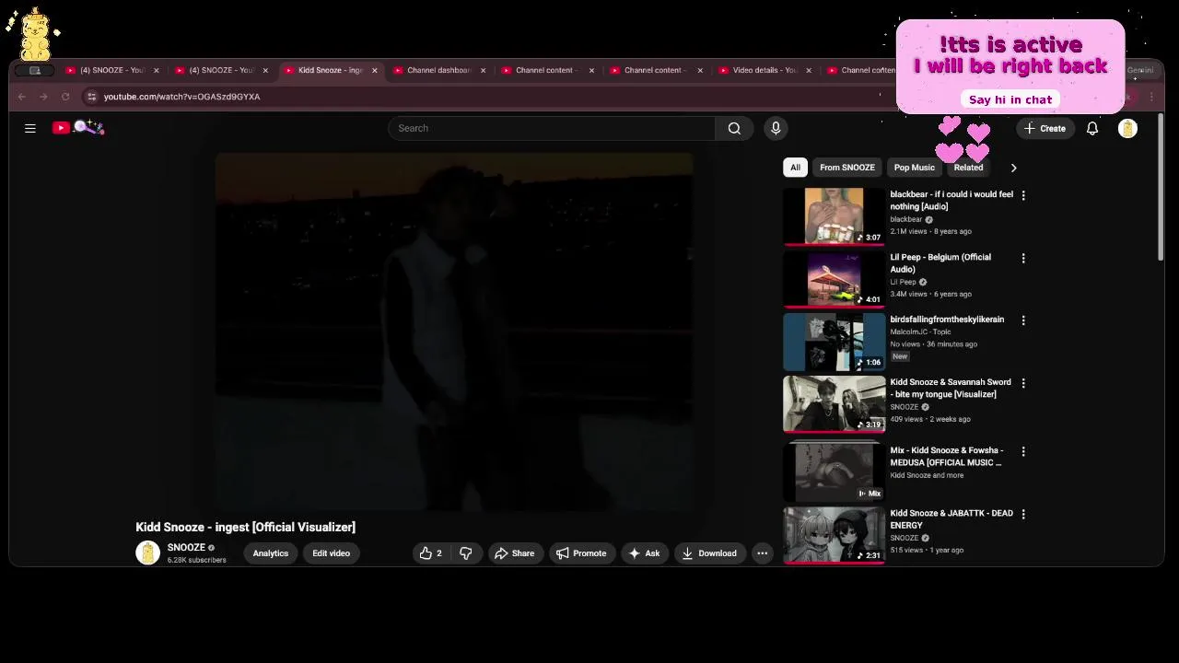Click the Promote button
1179x663 pixels.
581,553
